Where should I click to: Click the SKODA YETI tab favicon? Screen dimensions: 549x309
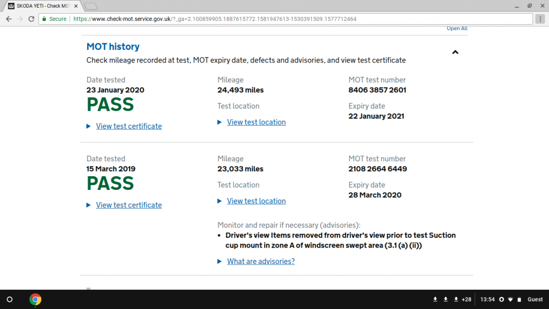[11, 6]
